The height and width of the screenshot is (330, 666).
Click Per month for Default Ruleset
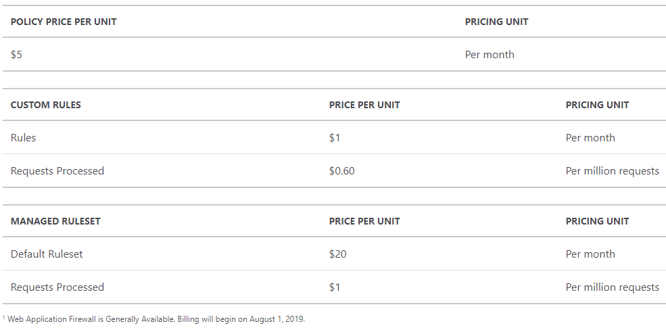click(x=590, y=254)
